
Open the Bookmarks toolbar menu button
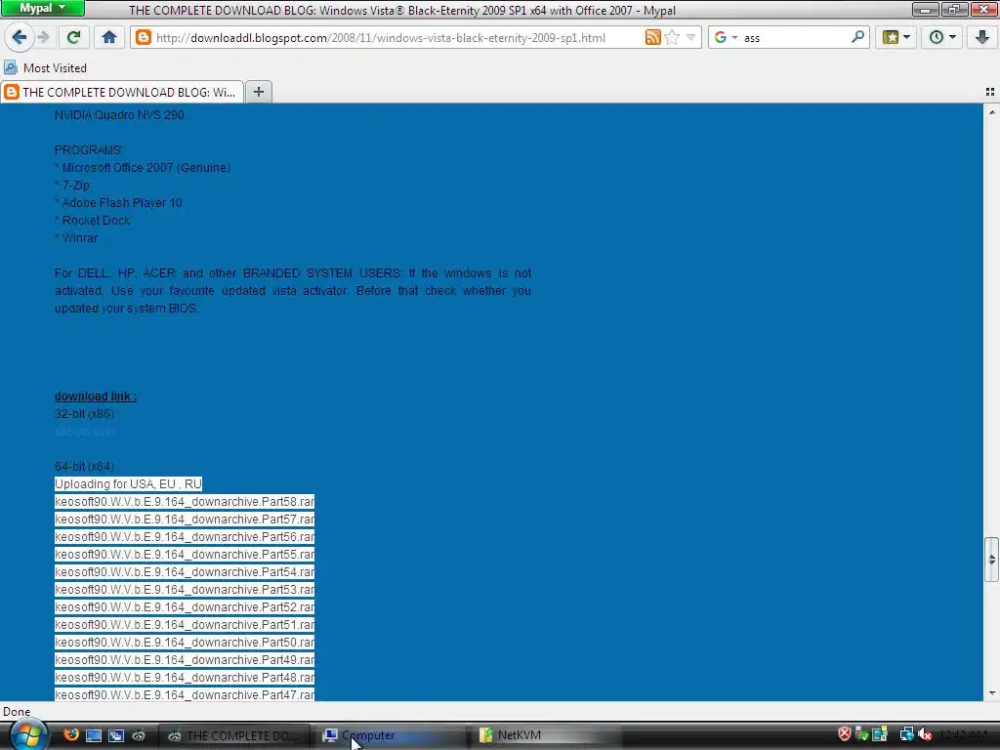tap(896, 38)
